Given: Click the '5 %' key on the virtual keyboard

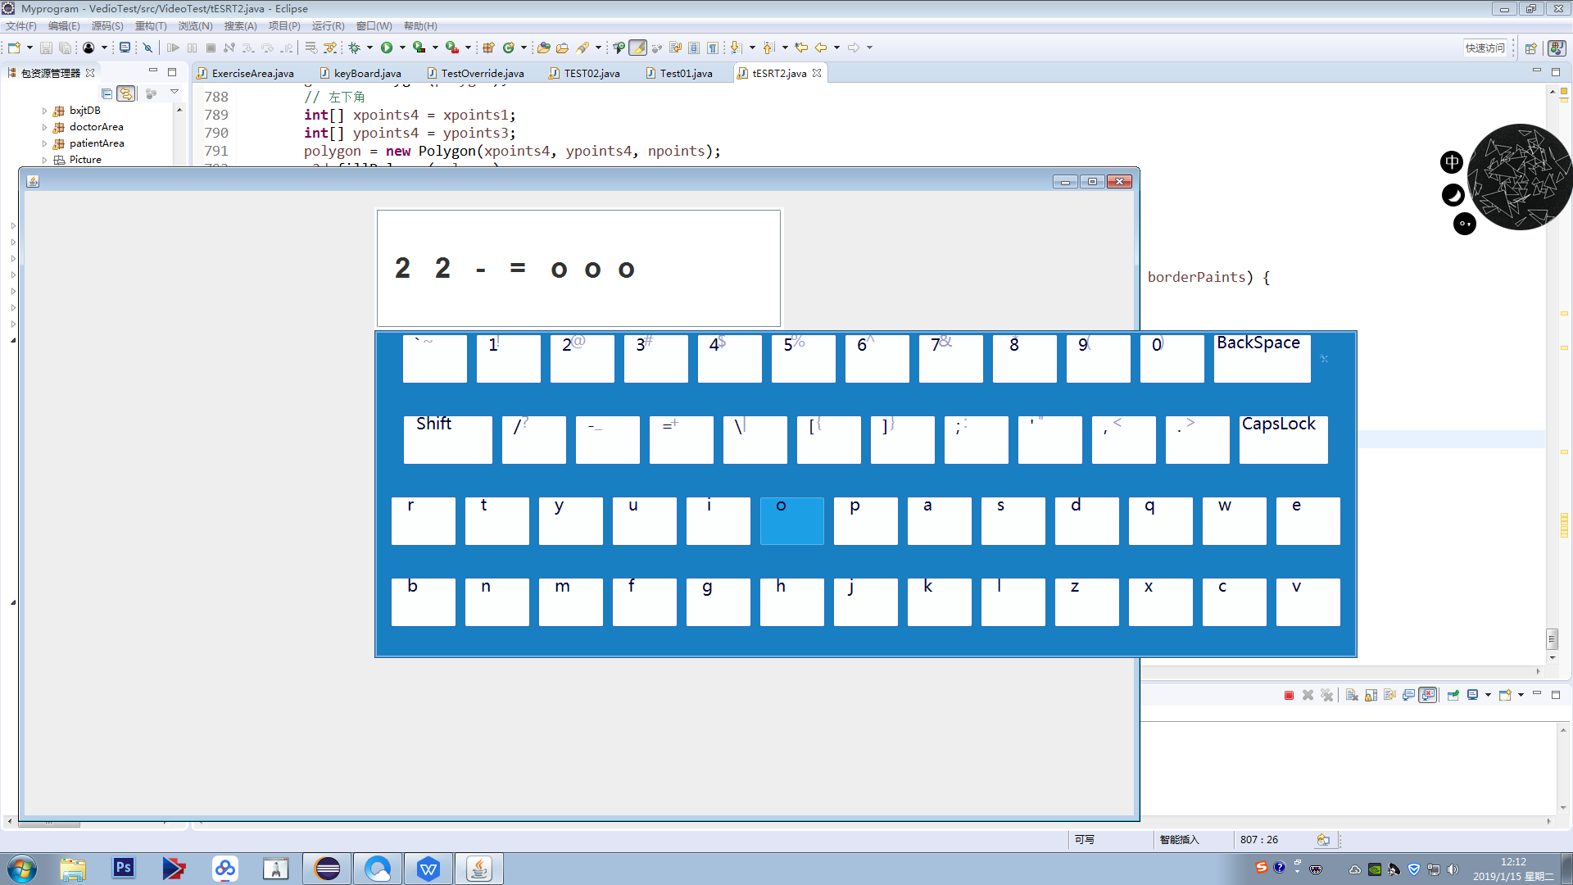Looking at the screenshot, I should [x=803, y=358].
